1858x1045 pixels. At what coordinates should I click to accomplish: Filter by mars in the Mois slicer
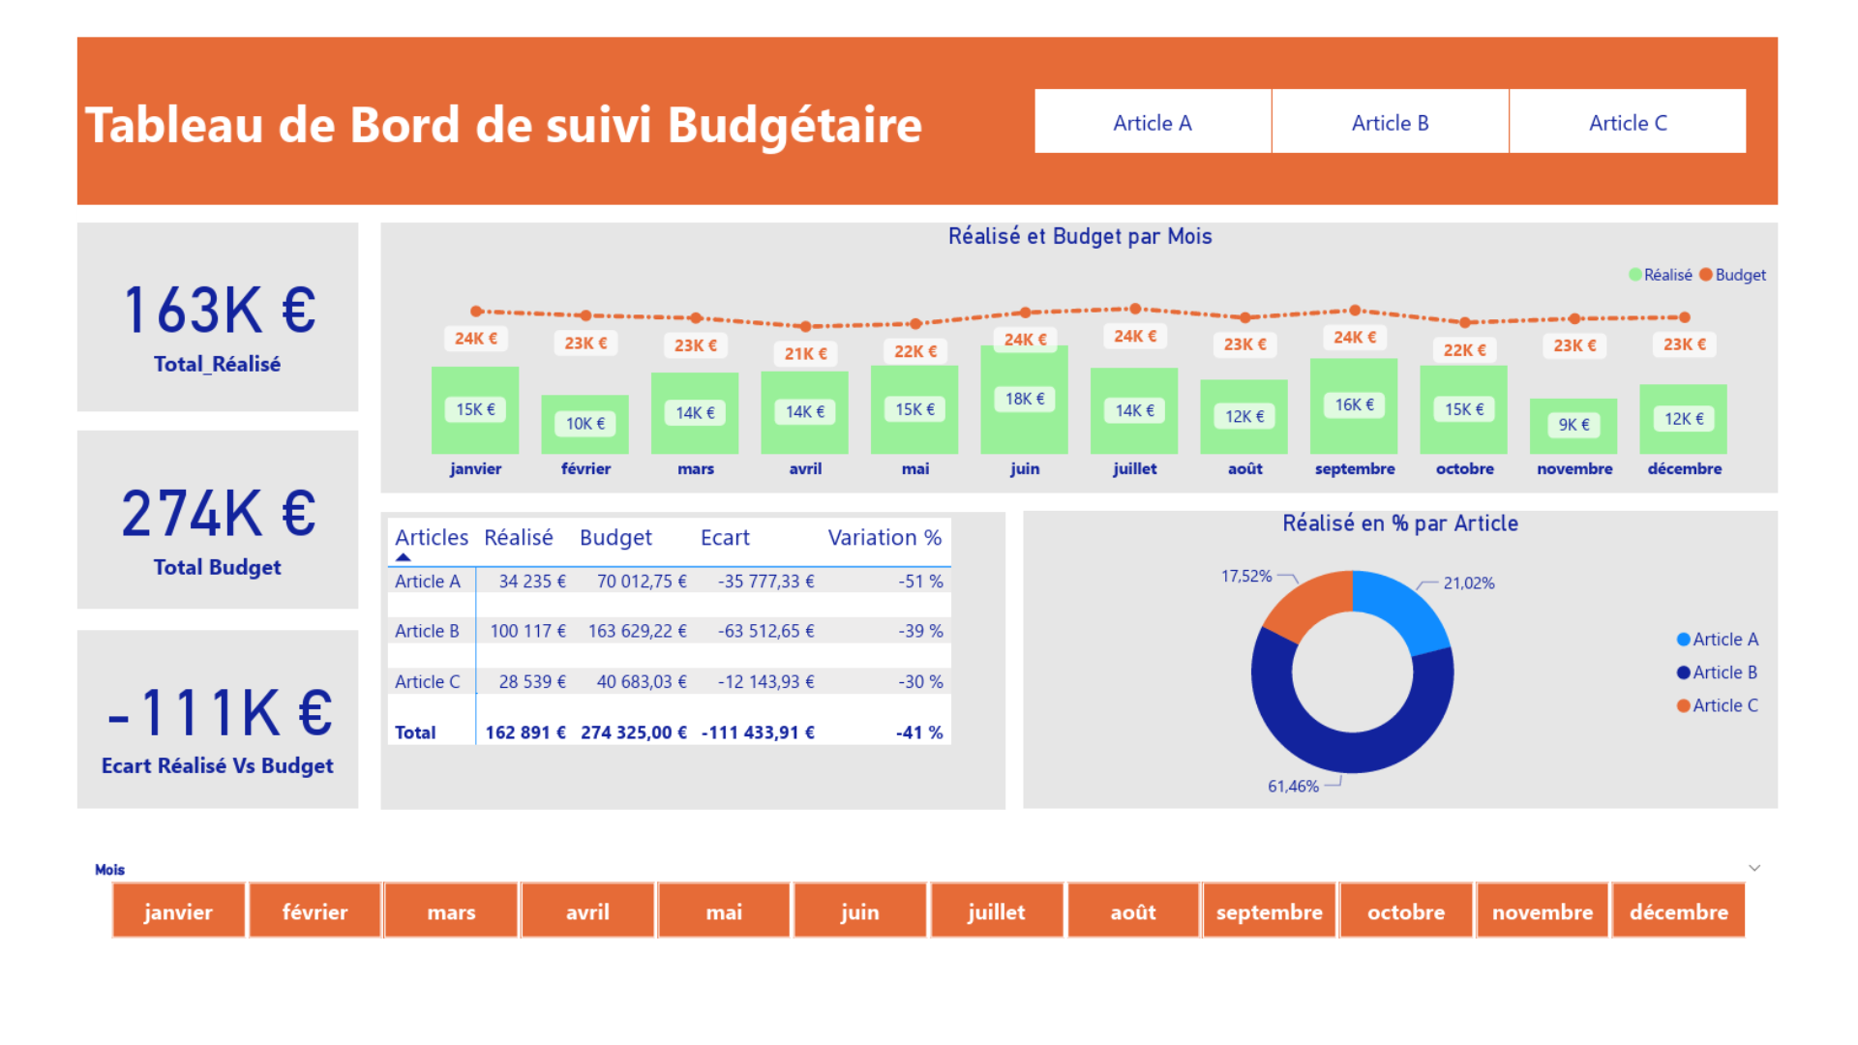point(451,911)
